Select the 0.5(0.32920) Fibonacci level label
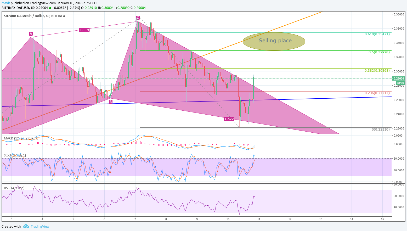Viewport: 407px width, 231px height. (x=379, y=52)
